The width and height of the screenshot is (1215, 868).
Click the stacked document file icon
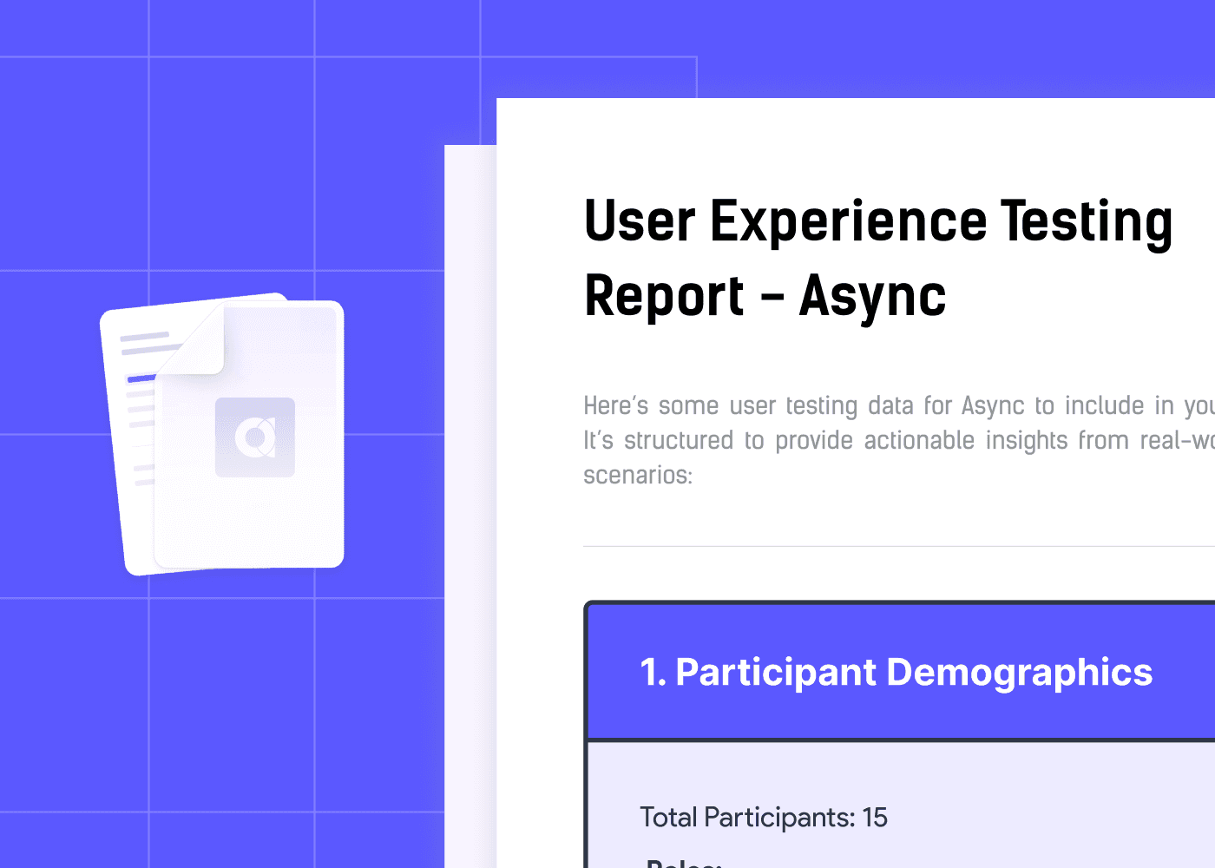pos(222,434)
